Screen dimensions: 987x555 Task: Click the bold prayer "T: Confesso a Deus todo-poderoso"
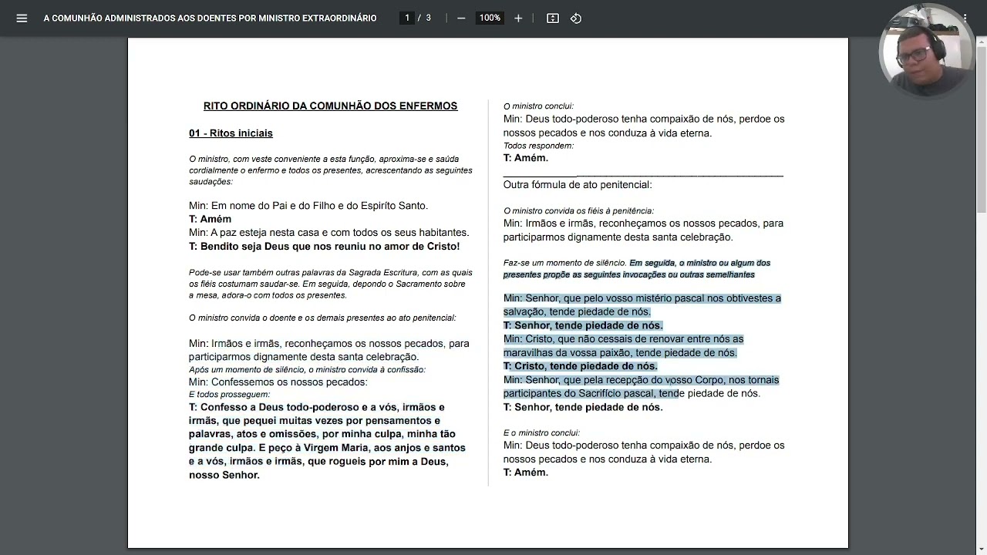[x=328, y=441]
